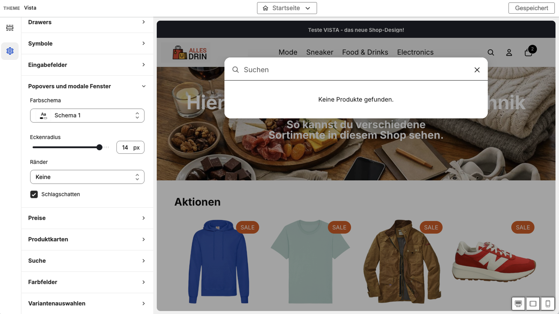Open the Food & Drinks menu item
Viewport: 559px width, 314px height.
(365, 52)
